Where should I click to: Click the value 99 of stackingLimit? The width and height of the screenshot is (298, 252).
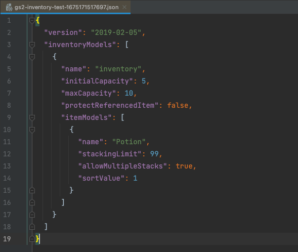point(154,154)
